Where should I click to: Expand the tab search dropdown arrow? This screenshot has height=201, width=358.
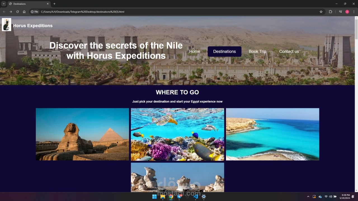[x=4, y=4]
